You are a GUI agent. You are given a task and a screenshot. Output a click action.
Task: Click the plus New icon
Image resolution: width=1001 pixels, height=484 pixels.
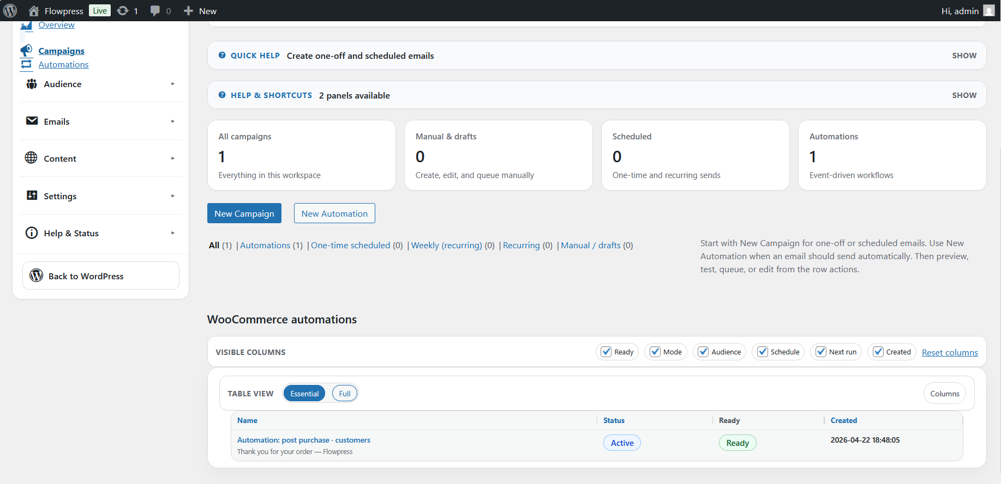coord(188,11)
